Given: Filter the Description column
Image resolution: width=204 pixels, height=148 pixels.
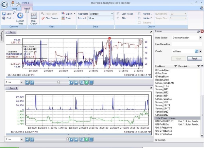Looking at the screenshot, I should [199, 66].
